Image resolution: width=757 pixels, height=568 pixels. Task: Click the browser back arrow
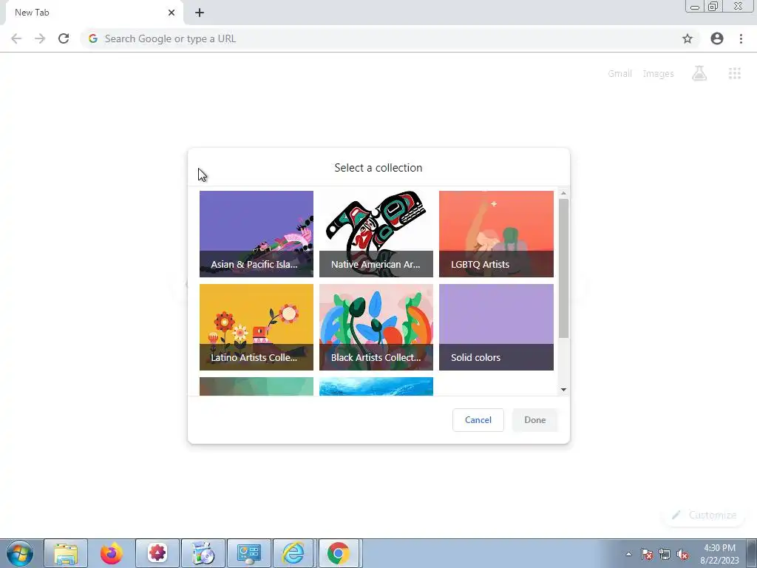tap(16, 38)
